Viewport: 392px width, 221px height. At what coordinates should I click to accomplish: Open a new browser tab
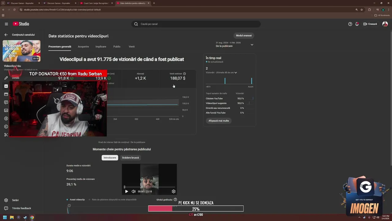click(154, 3)
